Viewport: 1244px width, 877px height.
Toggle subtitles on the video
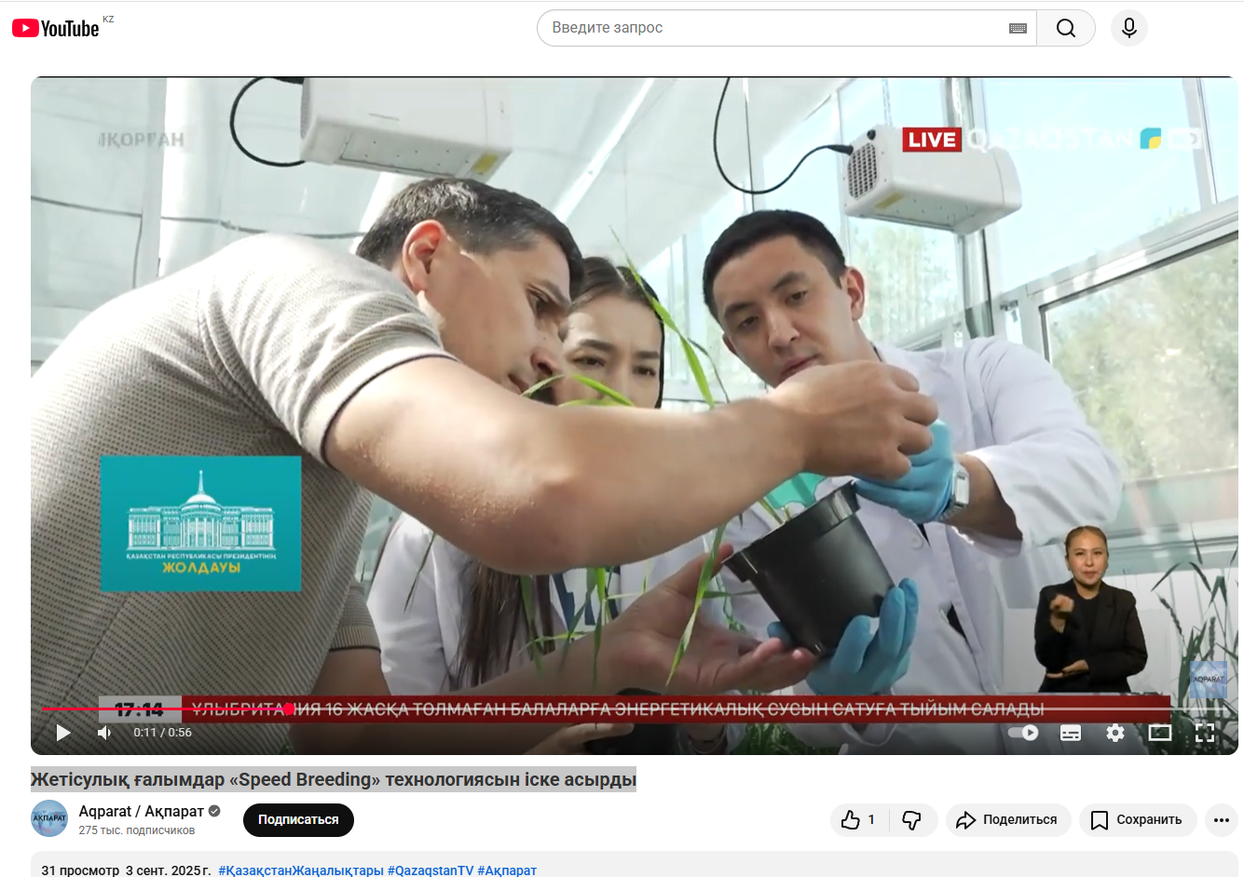pos(1071,733)
